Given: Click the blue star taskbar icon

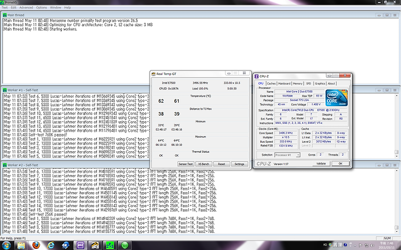Looking at the screenshot, I should (x=66, y=246).
